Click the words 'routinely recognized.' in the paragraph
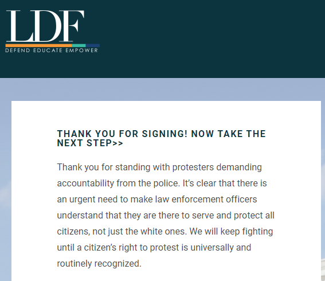325x281 pixels. 99,264
